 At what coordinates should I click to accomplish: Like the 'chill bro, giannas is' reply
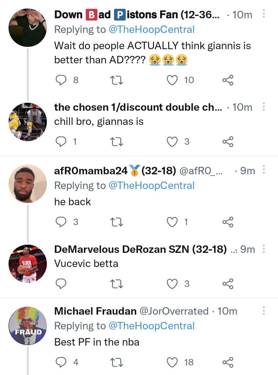pos(172,142)
